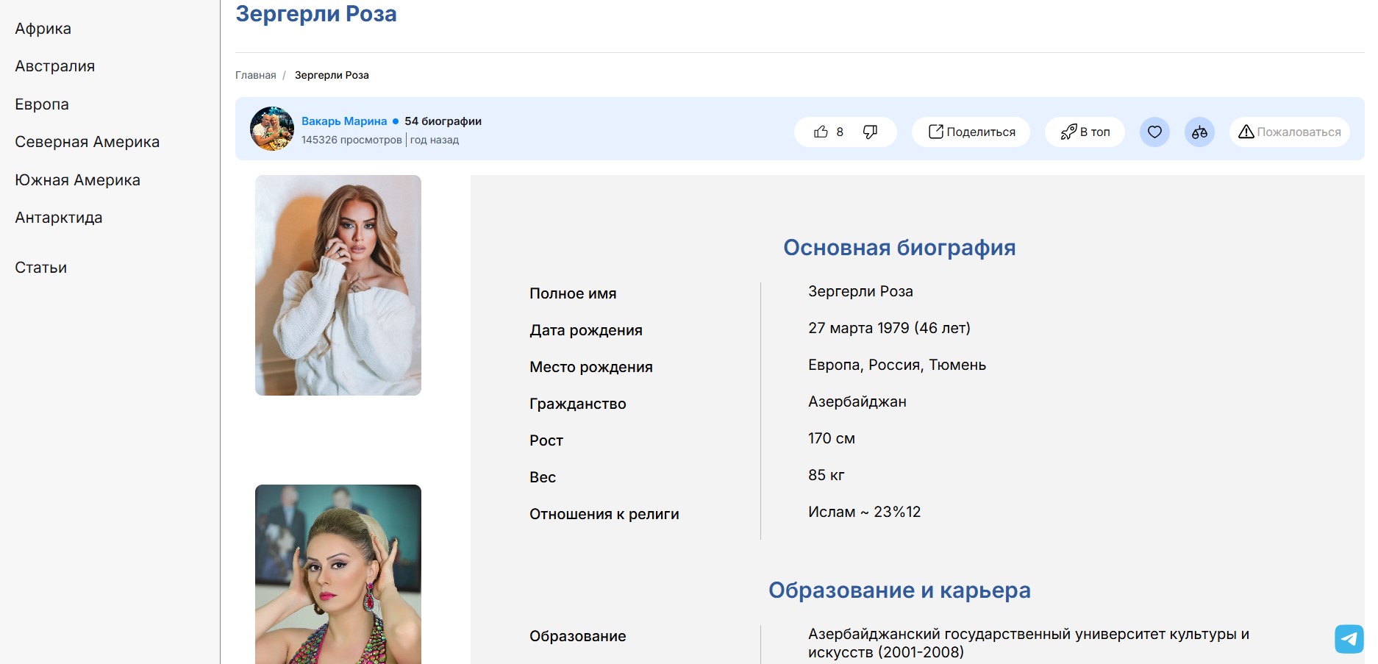Open the Статьи section in the sidebar
This screenshot has width=1378, height=664.
pyautogui.click(x=40, y=267)
